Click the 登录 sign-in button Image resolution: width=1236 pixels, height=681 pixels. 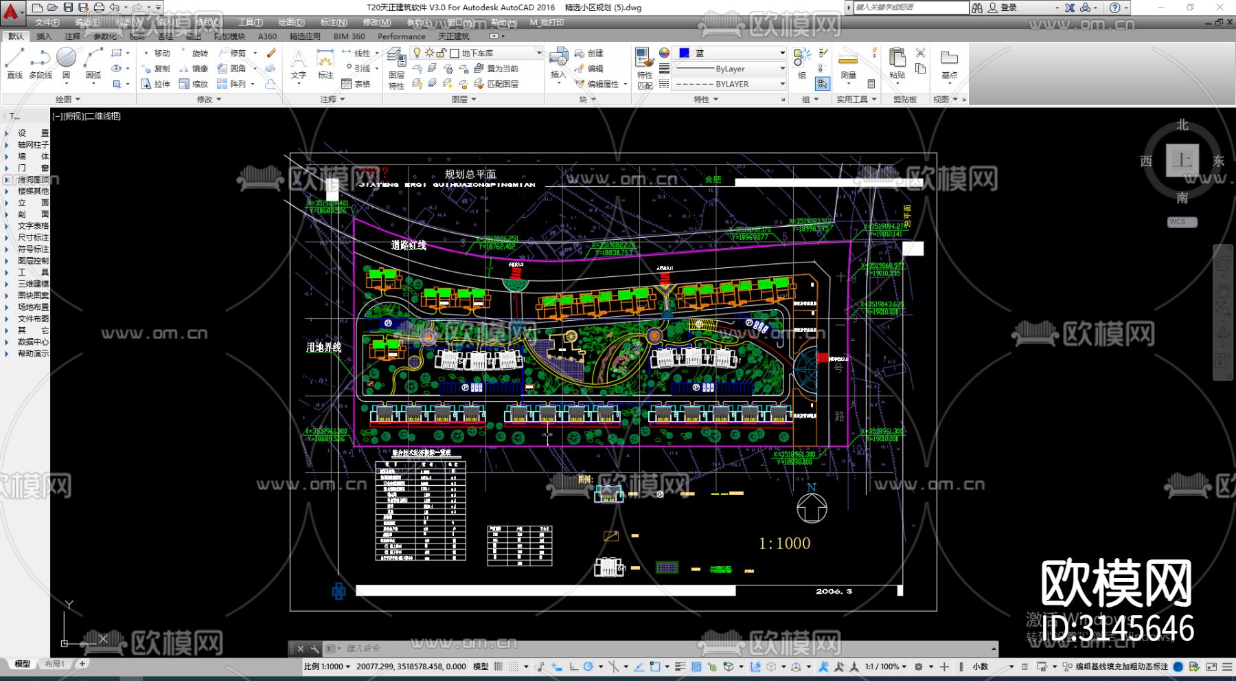[1002, 8]
